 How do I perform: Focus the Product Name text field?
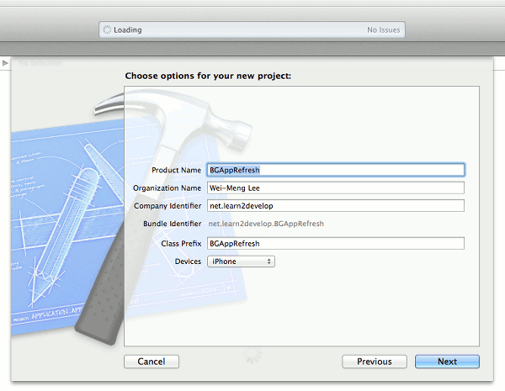[x=336, y=170]
